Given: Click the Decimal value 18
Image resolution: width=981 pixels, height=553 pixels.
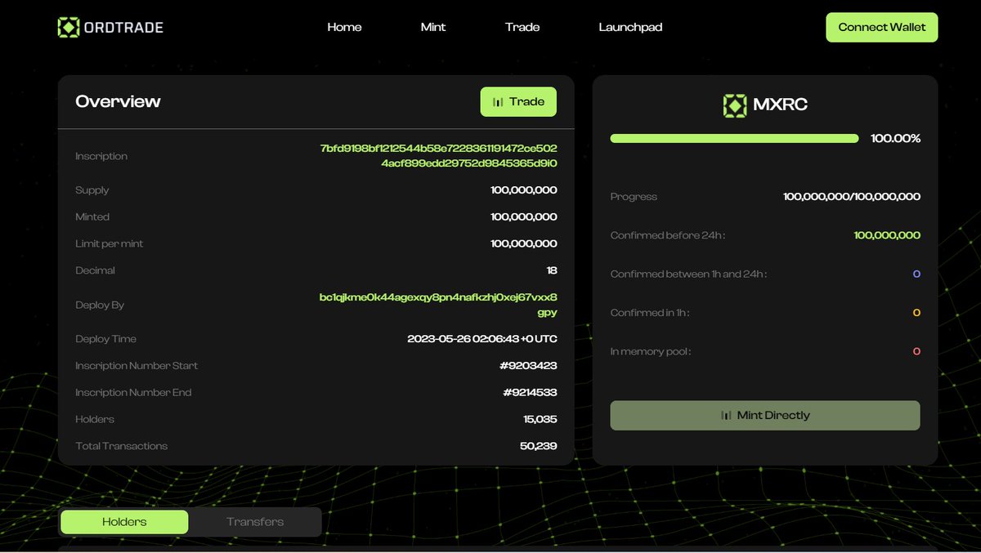Looking at the screenshot, I should pos(552,270).
